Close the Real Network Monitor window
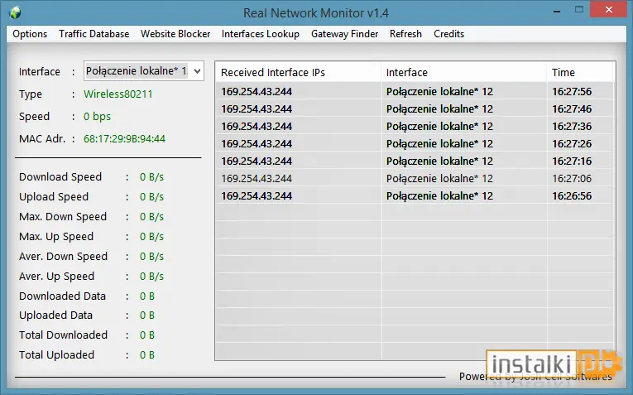 pos(609,10)
